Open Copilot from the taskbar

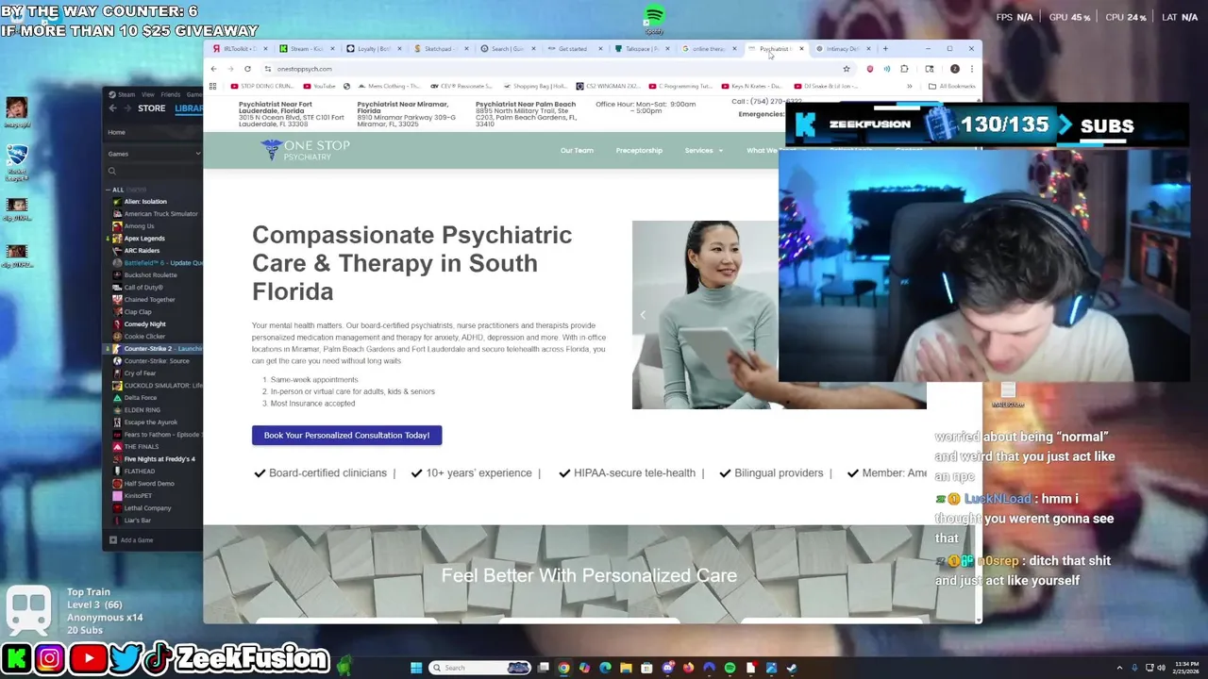click(x=584, y=668)
